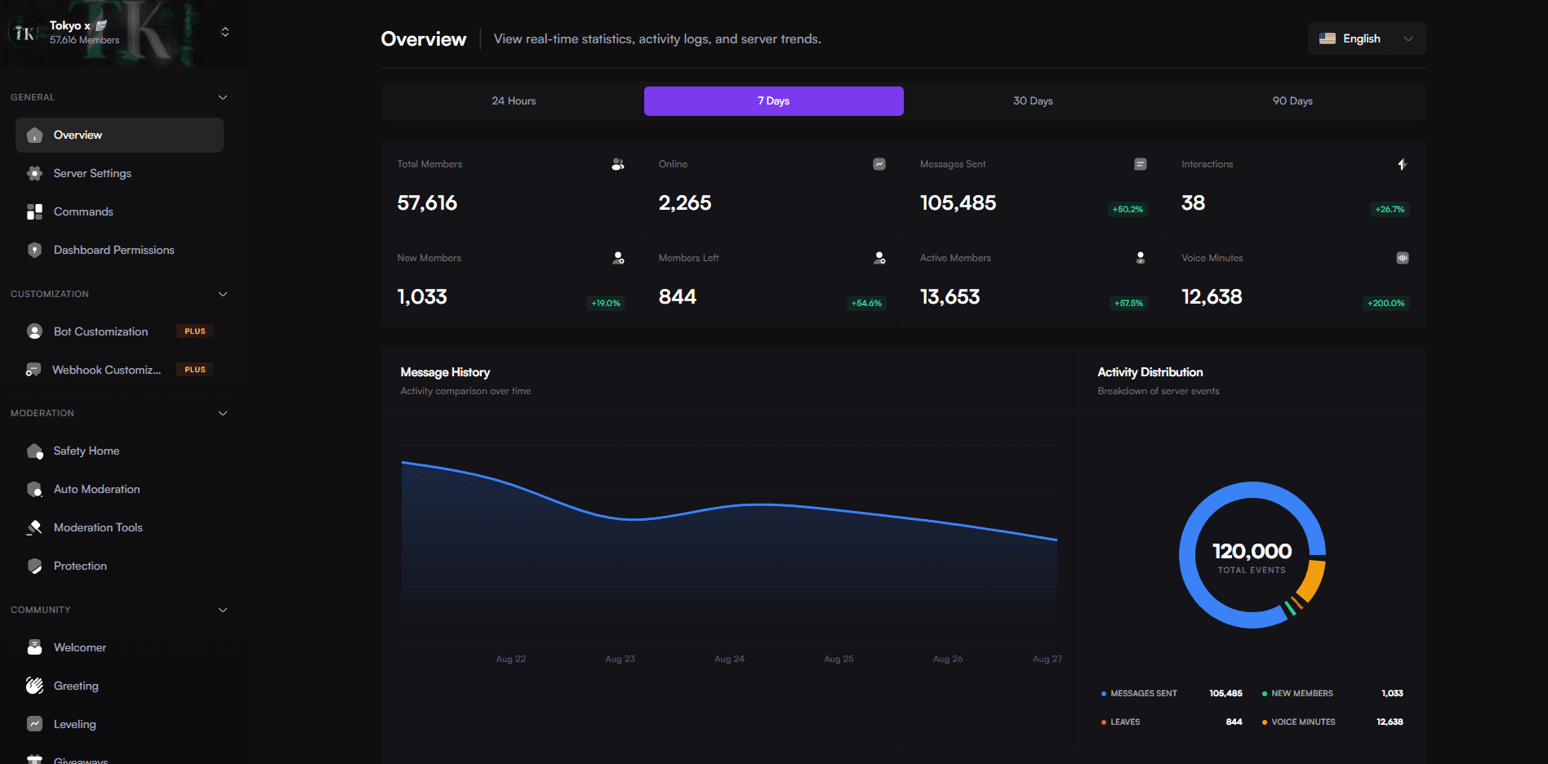Click the +57.5% Active Members badge
Viewport: 1548px width, 764px height.
(1128, 304)
